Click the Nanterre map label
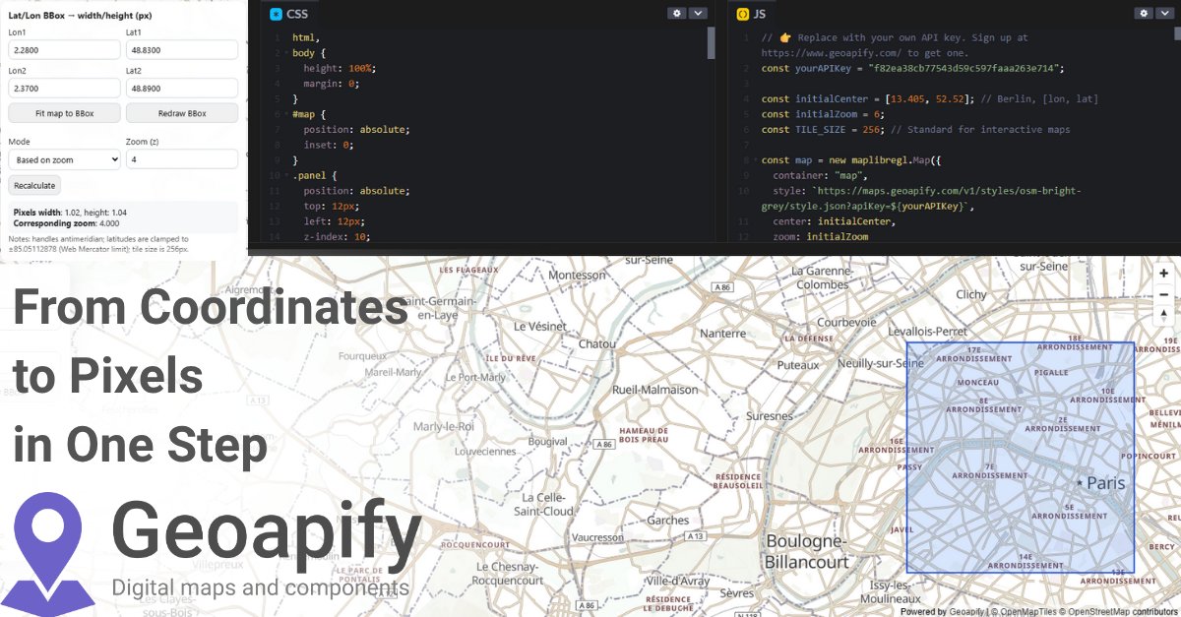The image size is (1181, 617). [x=722, y=333]
